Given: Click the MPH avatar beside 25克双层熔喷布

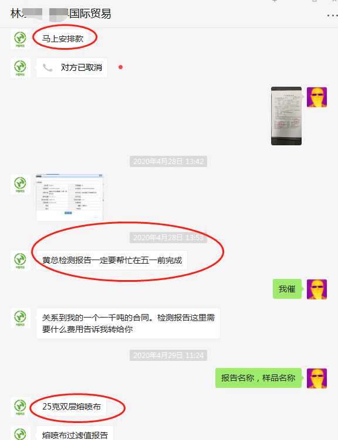Looking at the screenshot, I should coord(20,407).
